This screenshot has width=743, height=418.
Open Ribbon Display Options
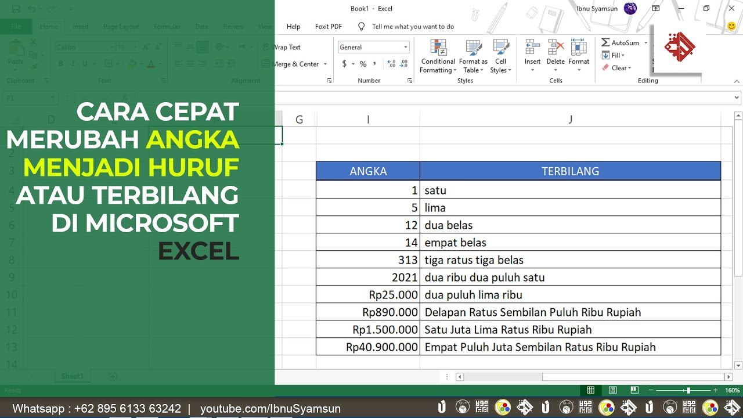tap(656, 9)
